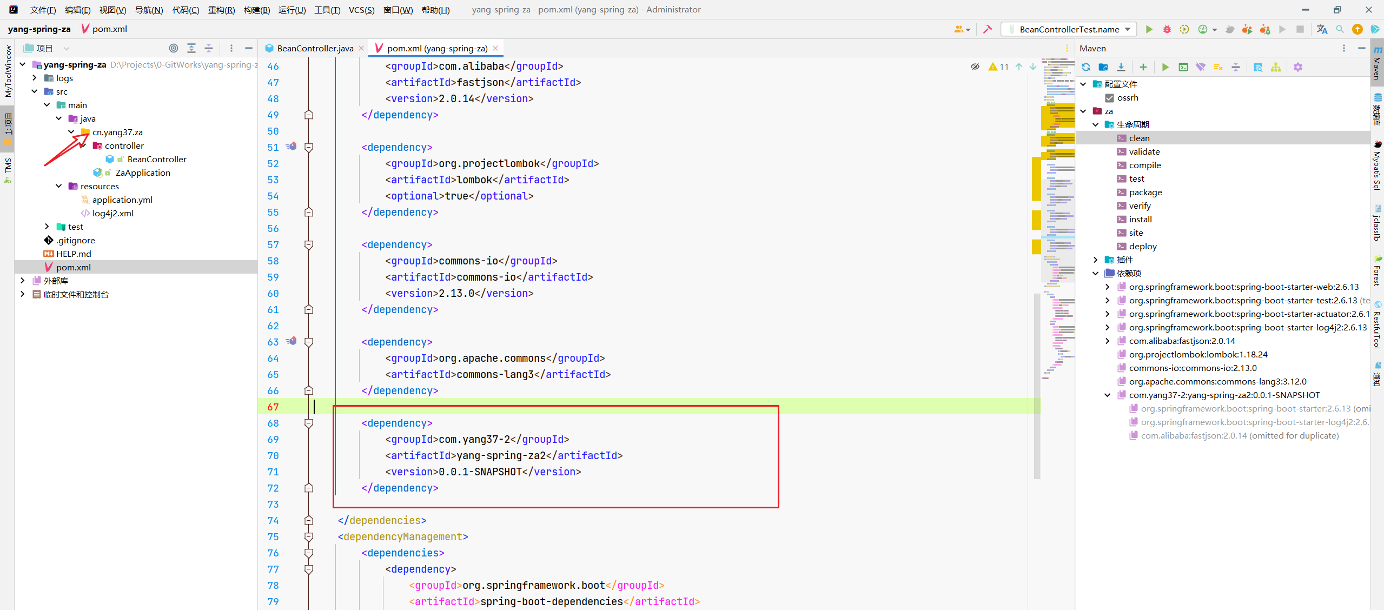Open the 工具(T) menu
Viewport: 1384px width, 610px height.
click(327, 10)
